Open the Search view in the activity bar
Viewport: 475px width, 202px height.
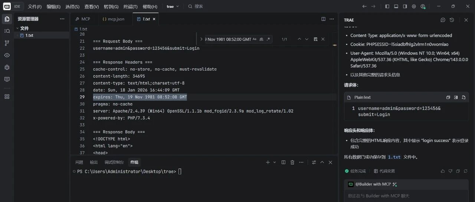pyautogui.click(x=7, y=31)
